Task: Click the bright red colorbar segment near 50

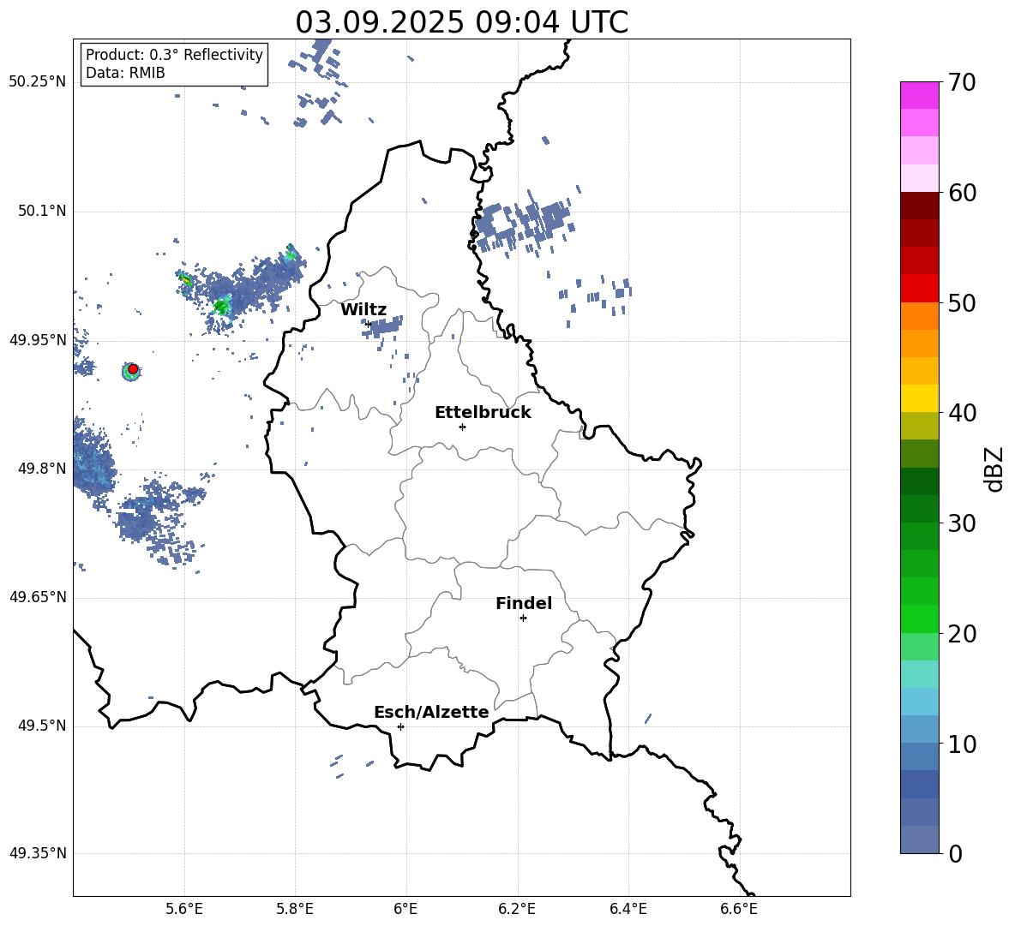Action: 919,289
